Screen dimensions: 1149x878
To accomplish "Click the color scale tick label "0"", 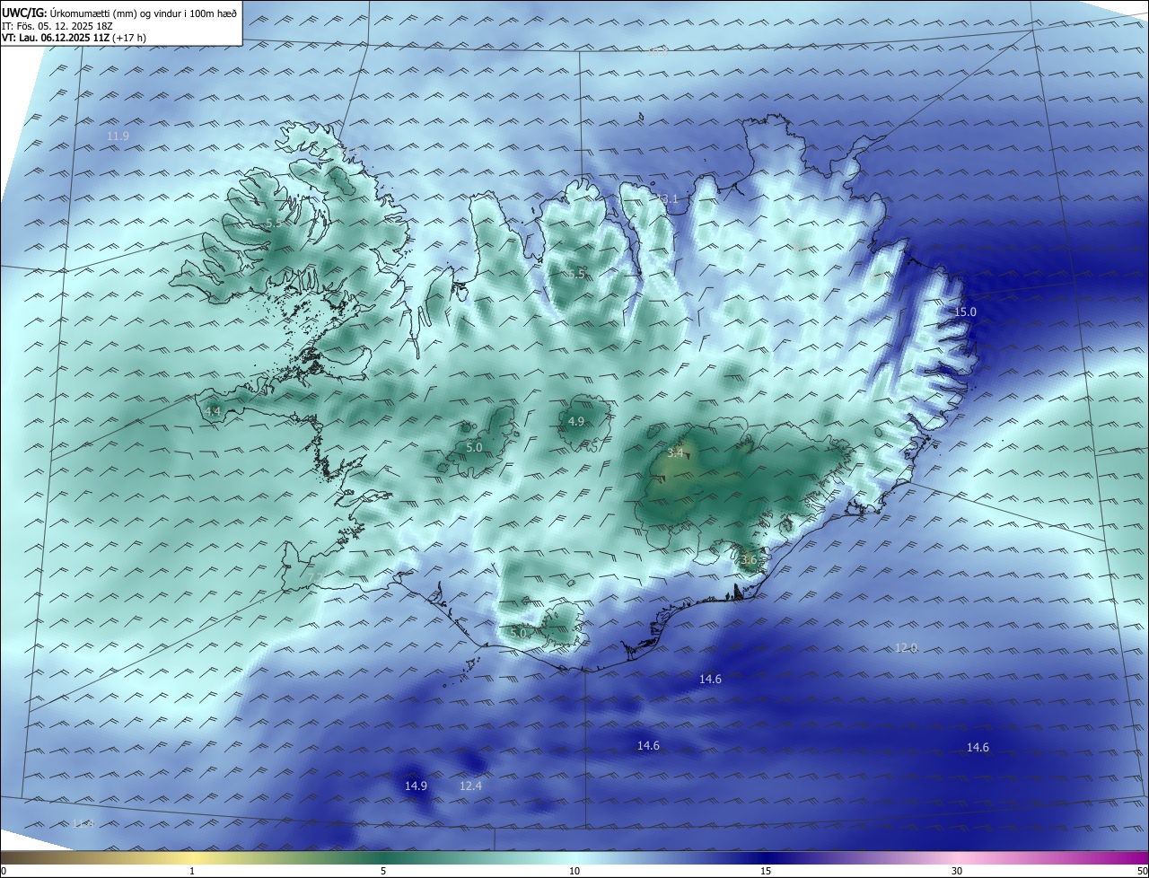I will 4,871.
